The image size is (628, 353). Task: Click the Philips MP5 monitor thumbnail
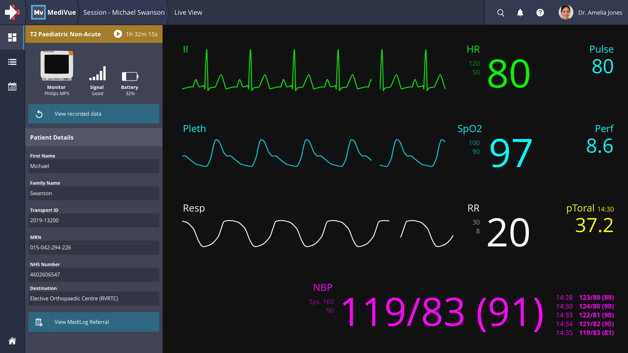57,66
